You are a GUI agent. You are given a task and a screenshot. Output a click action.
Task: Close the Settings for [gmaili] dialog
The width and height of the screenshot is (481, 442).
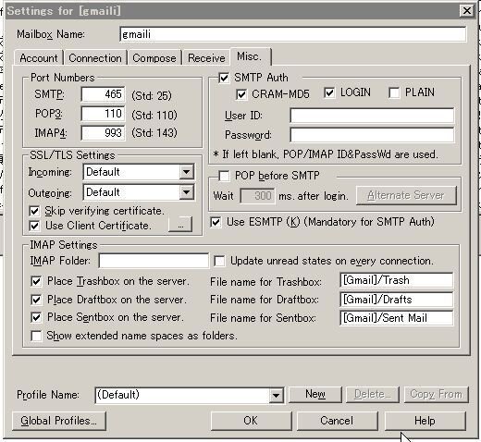coord(467,11)
